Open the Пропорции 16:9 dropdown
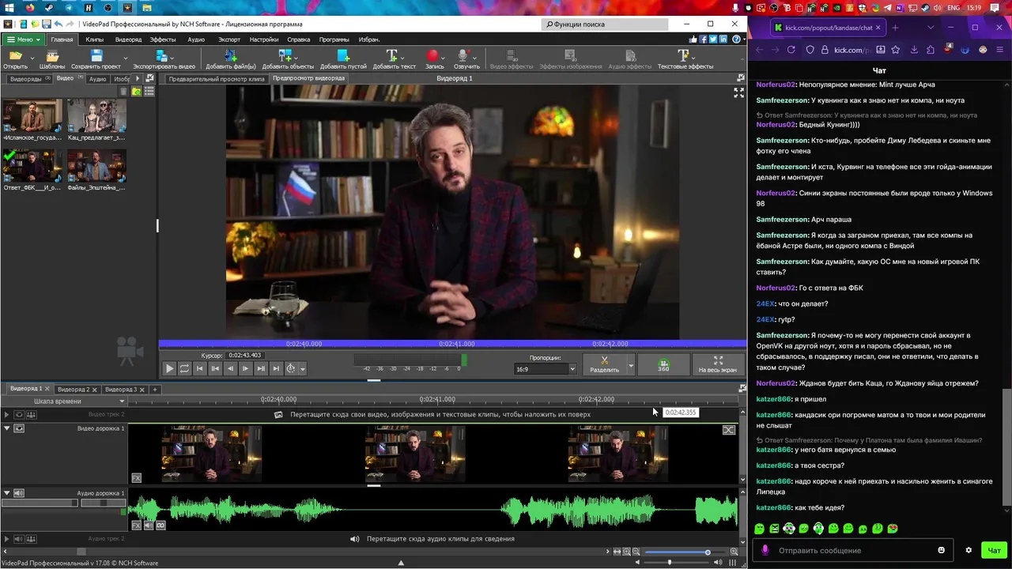The width and height of the screenshot is (1012, 569). (x=546, y=369)
